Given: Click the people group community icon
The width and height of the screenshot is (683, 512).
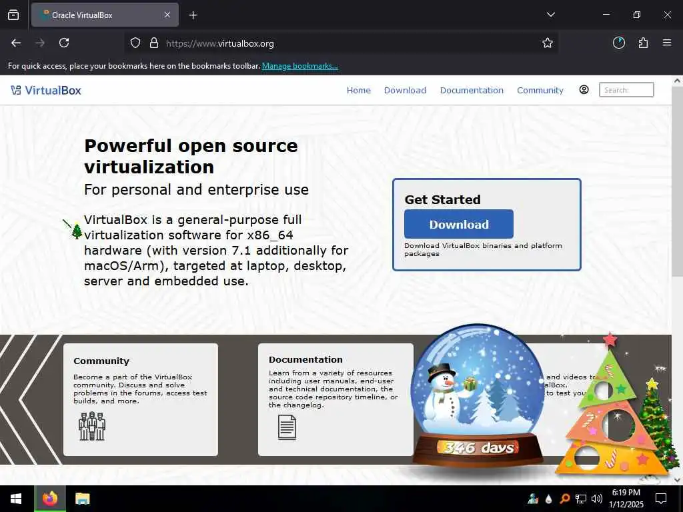Looking at the screenshot, I should 92,426.
